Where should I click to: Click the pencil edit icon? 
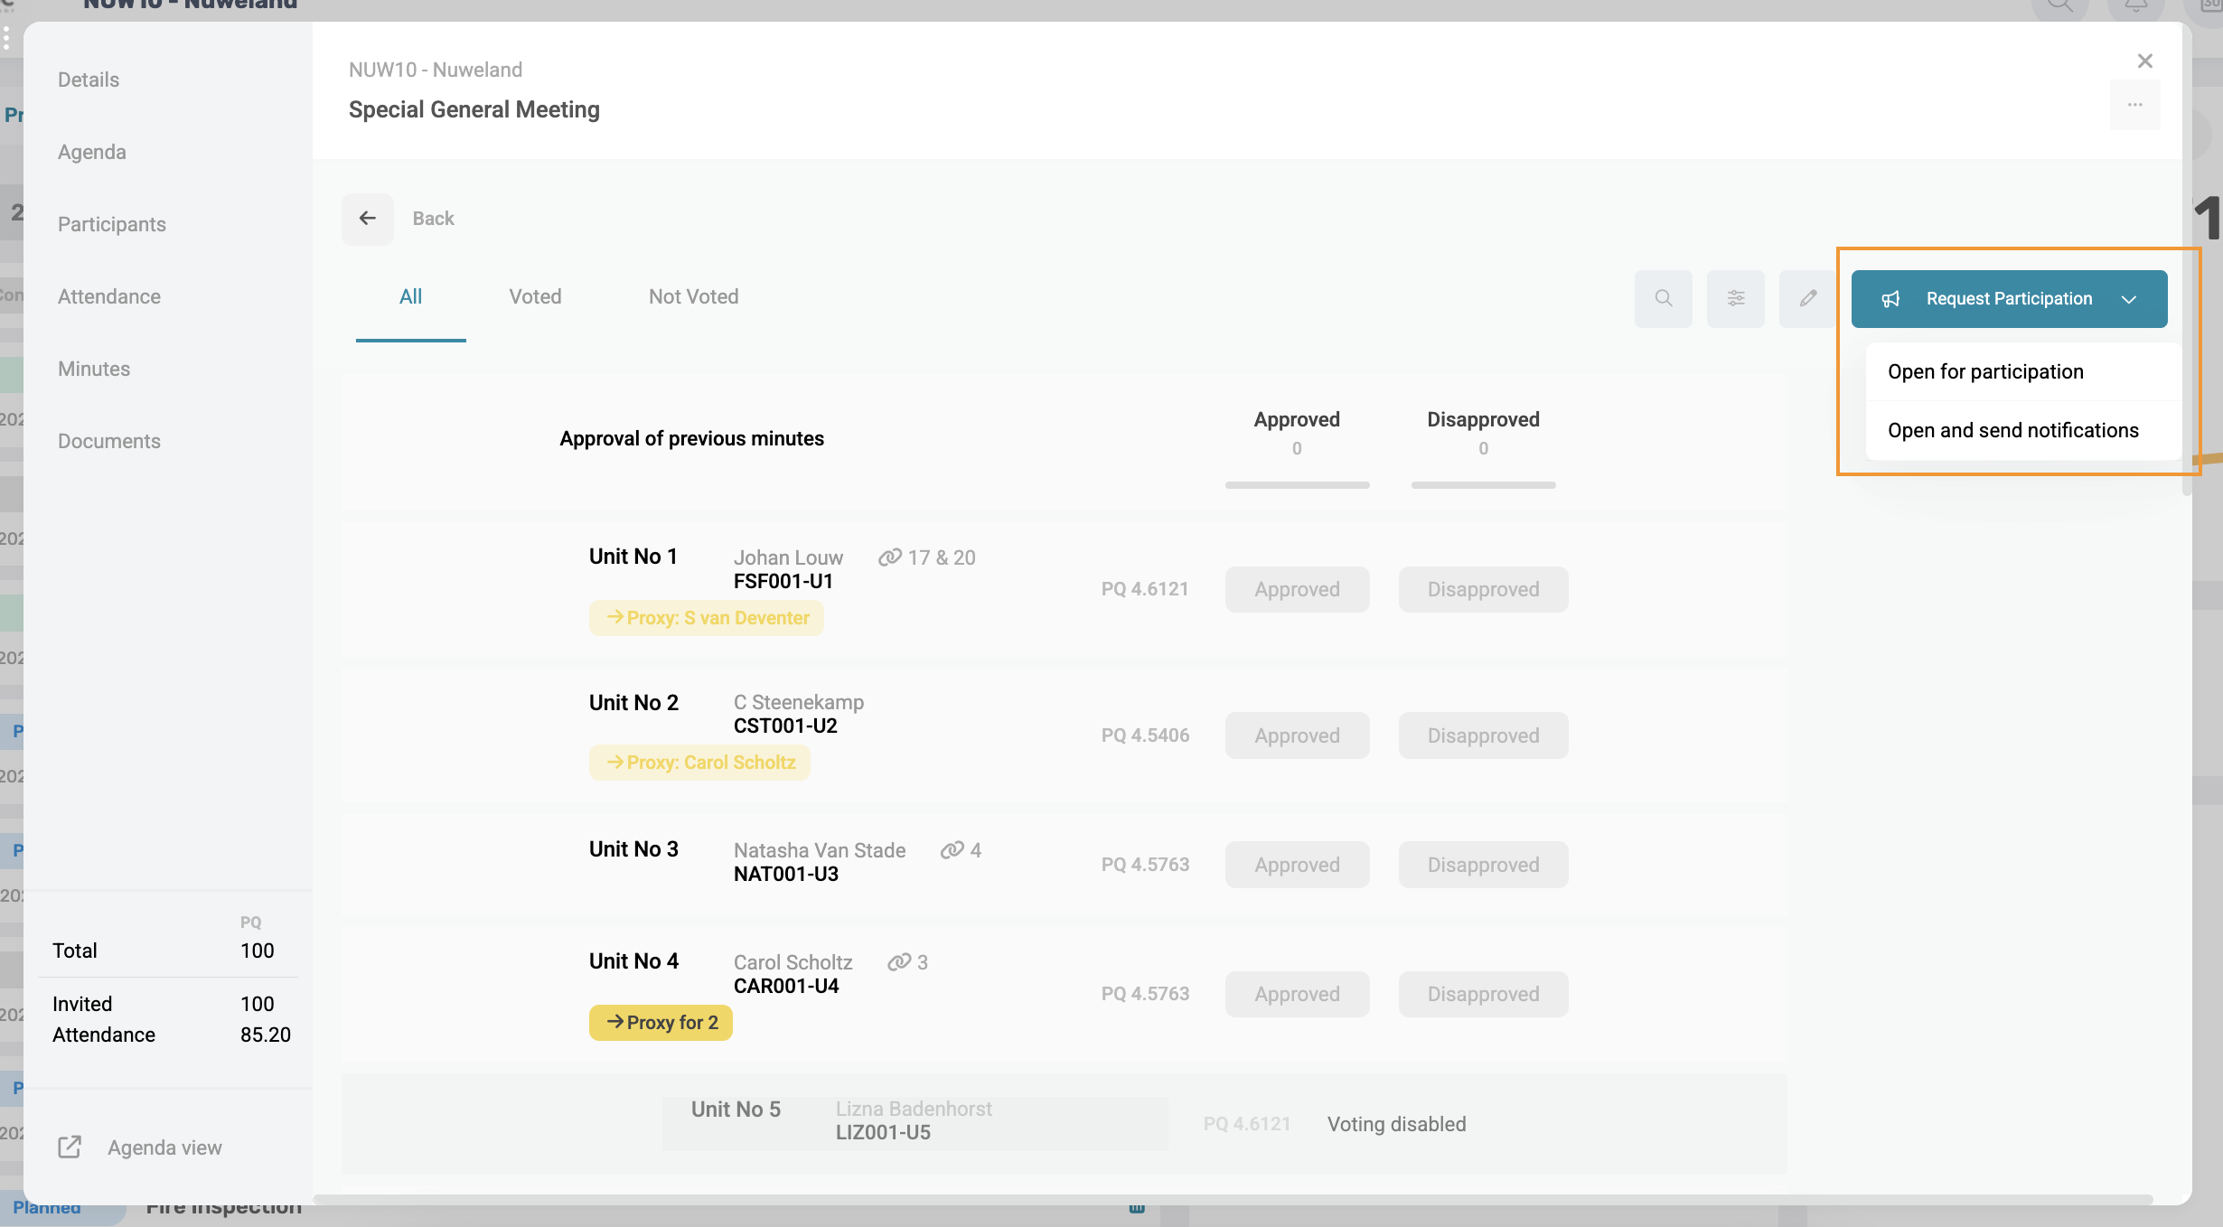click(1807, 298)
